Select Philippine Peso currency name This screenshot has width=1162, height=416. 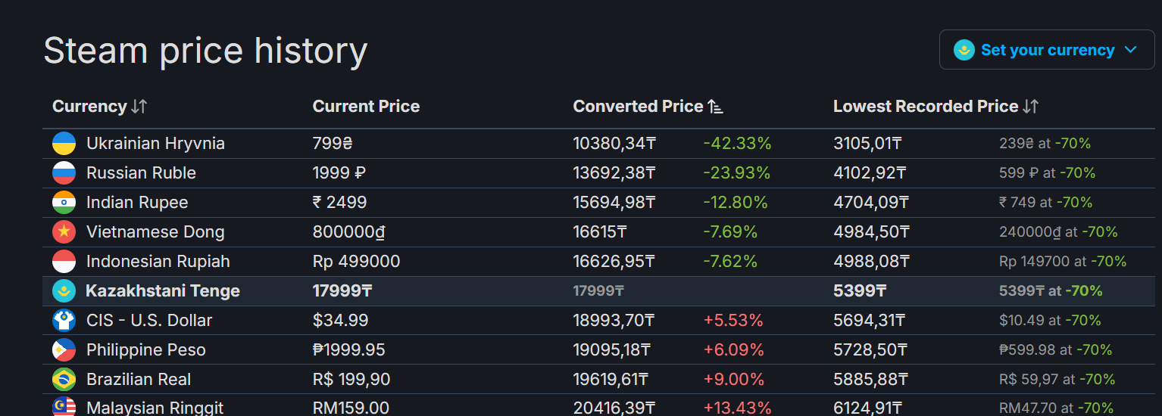tap(146, 349)
